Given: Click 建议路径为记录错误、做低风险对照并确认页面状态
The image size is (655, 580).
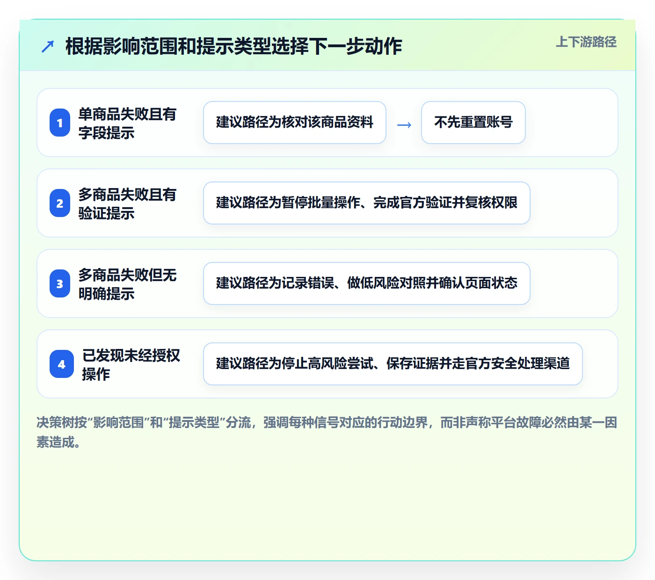Looking at the screenshot, I should tap(367, 283).
